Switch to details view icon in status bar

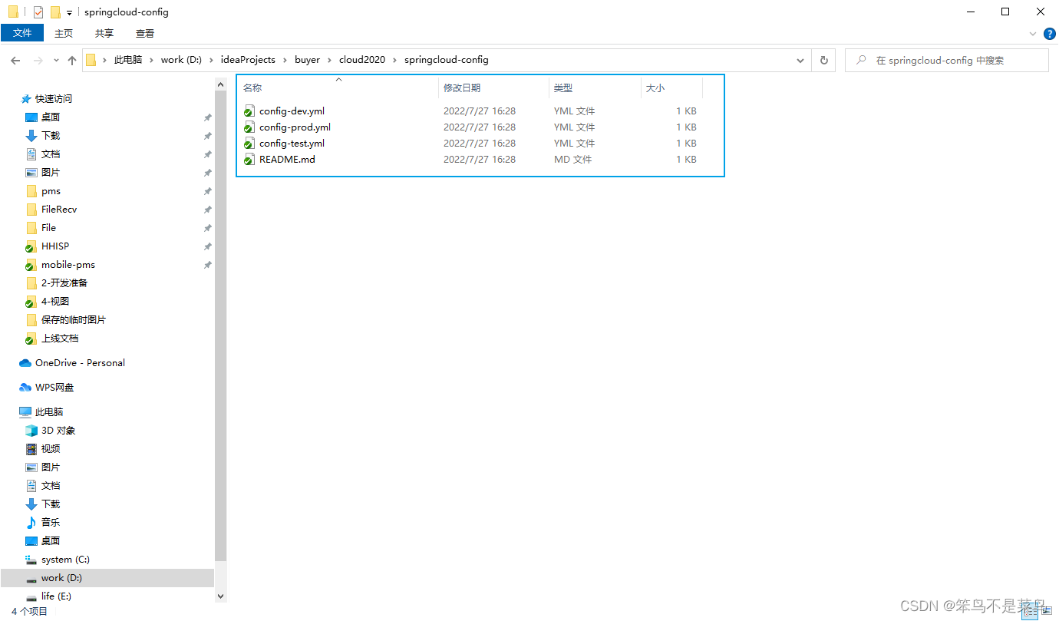(x=1031, y=612)
